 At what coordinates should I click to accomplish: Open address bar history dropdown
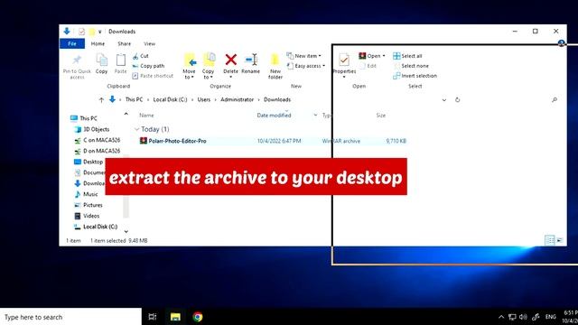click(444, 100)
